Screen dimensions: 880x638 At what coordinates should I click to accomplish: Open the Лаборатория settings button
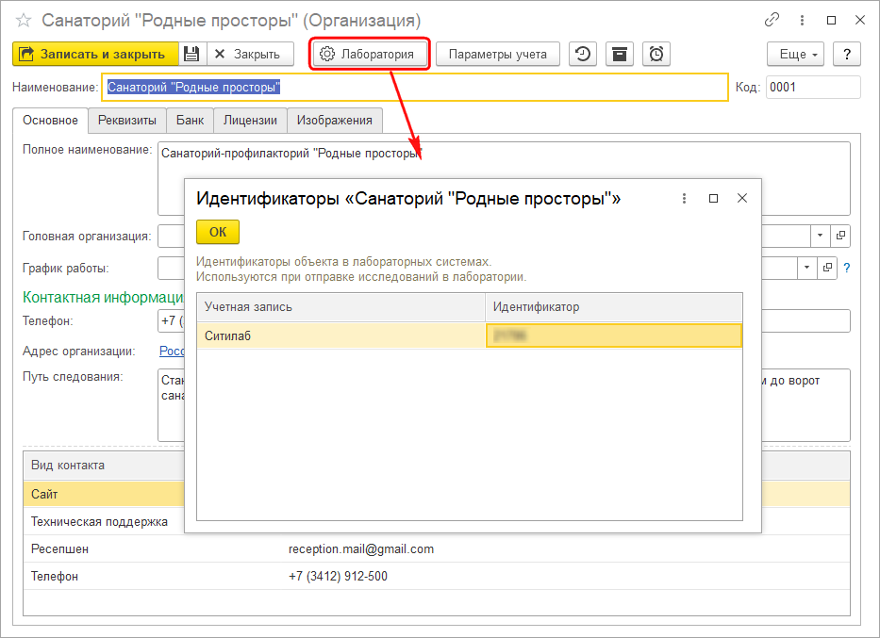369,54
